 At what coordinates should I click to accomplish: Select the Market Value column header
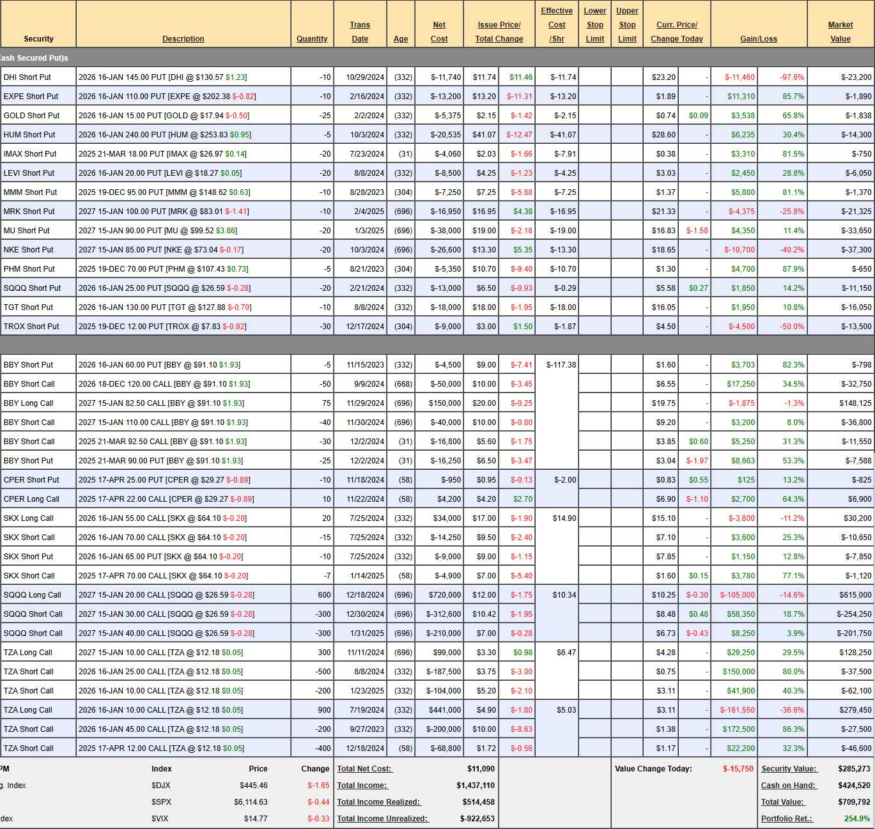click(x=840, y=32)
